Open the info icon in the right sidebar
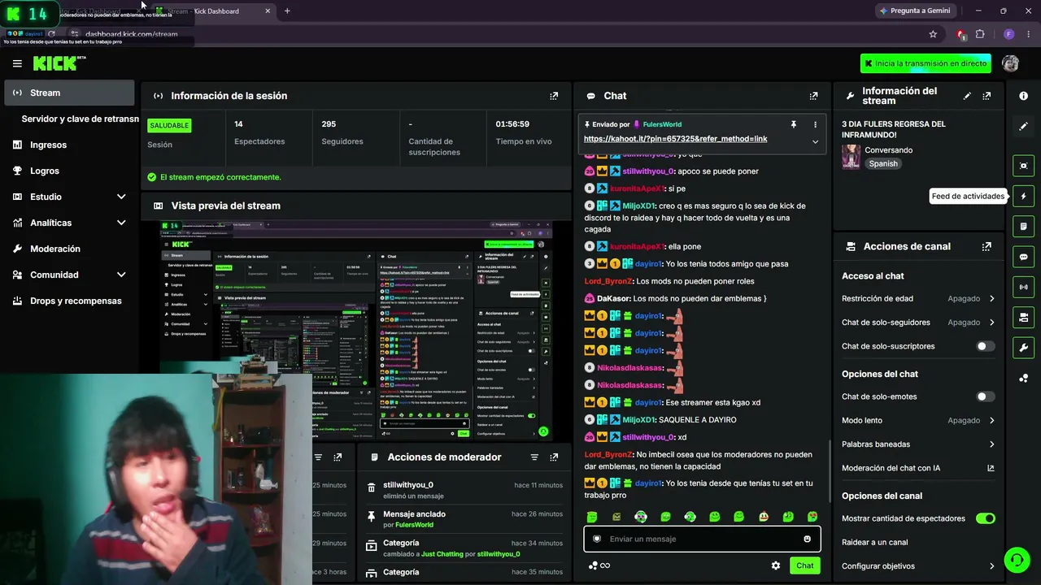The image size is (1041, 585). click(1023, 96)
